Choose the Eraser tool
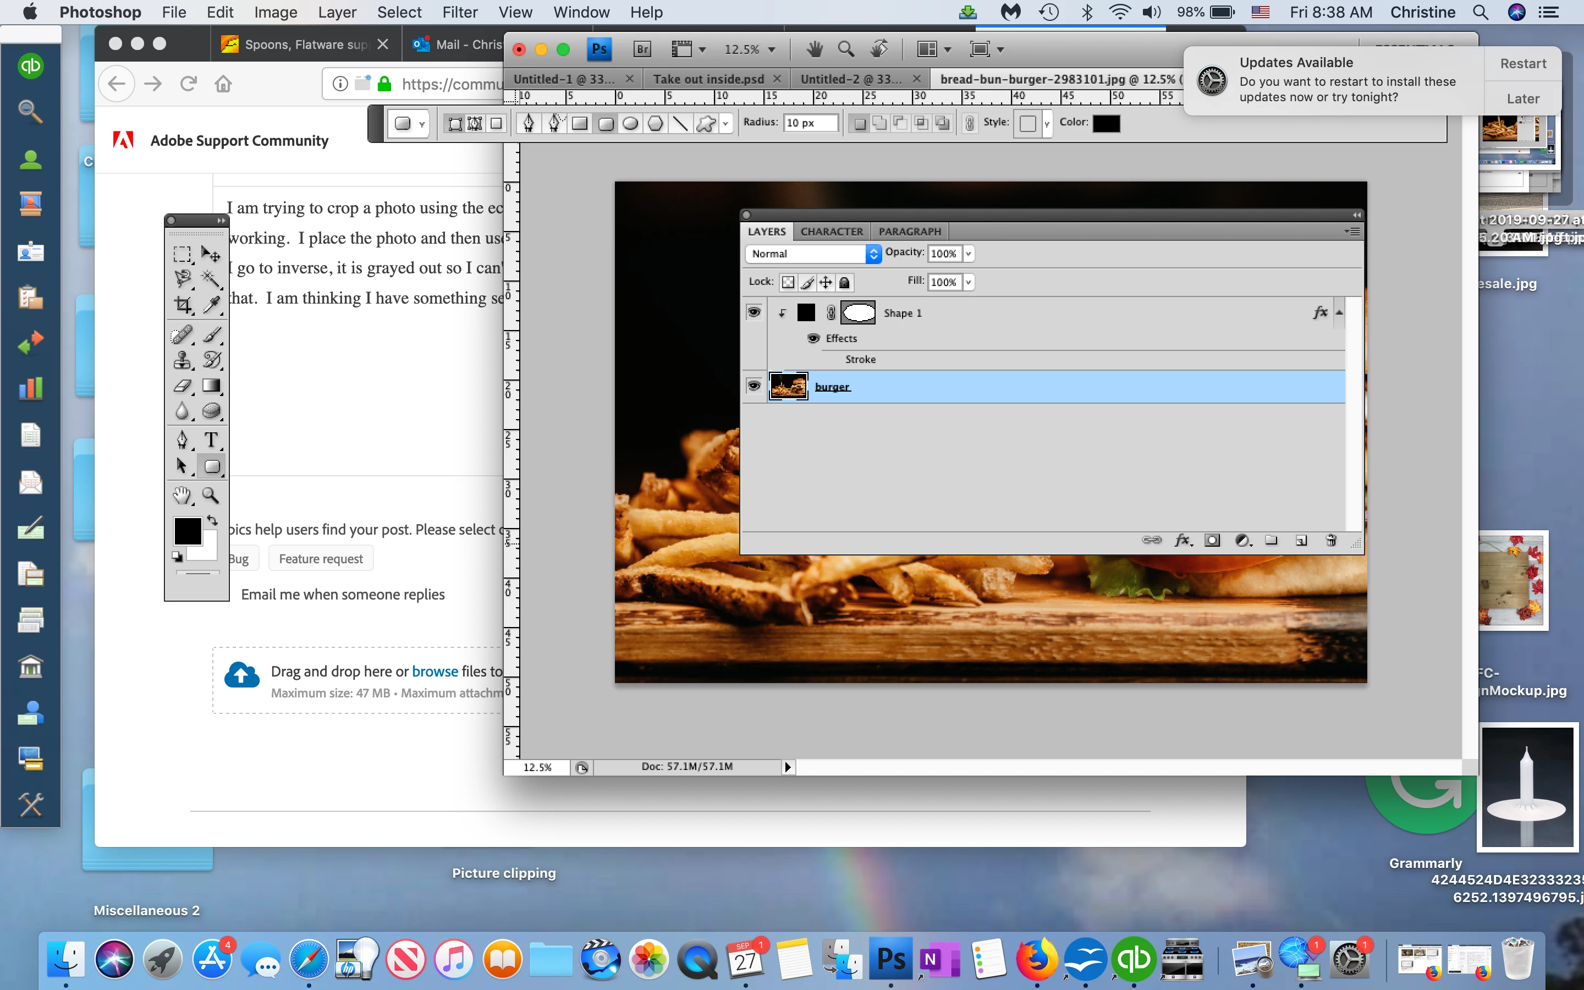Viewport: 1584px width, 990px height. click(183, 386)
